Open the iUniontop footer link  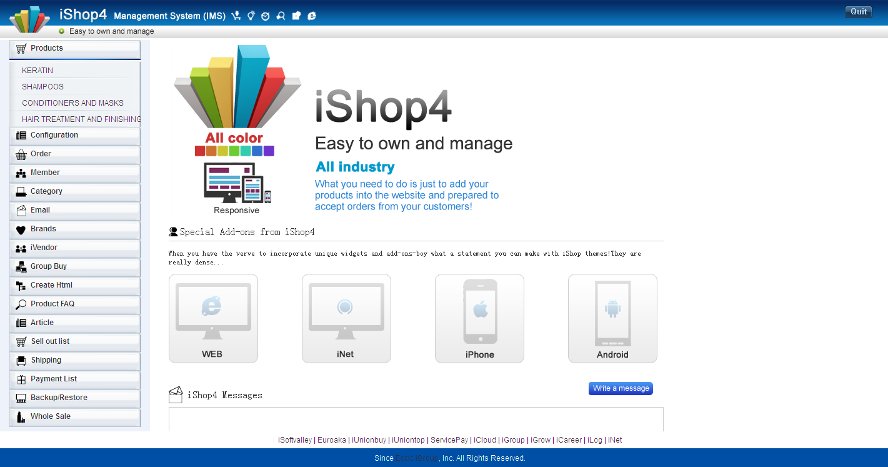tap(408, 440)
